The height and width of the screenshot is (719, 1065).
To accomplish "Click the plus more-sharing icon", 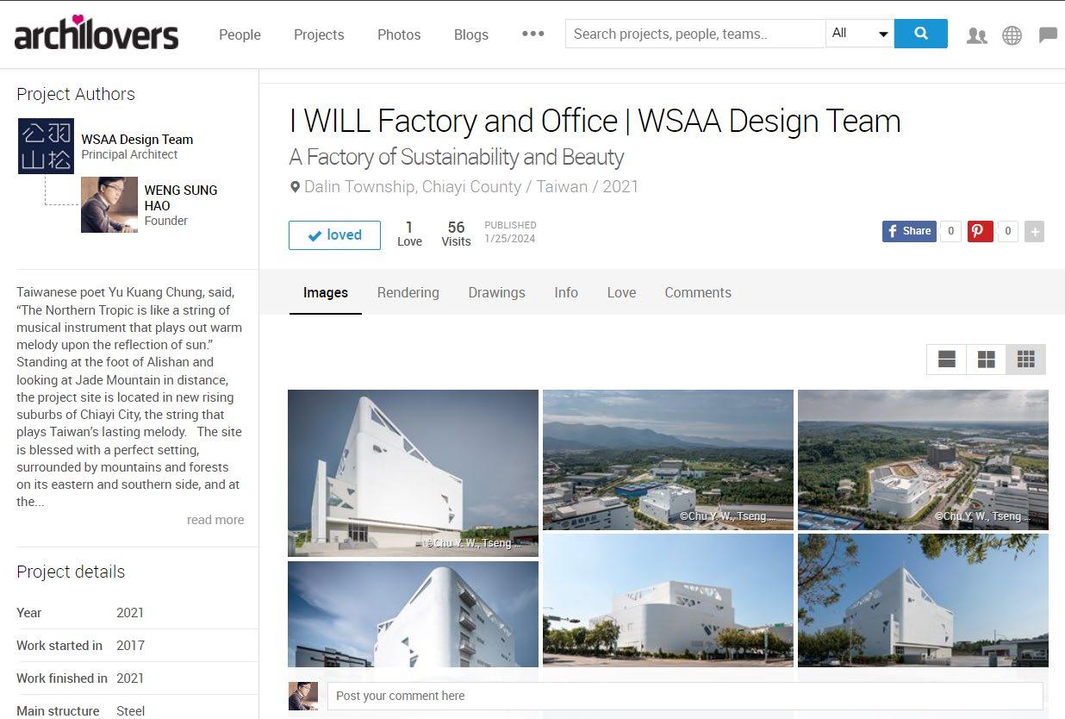I will (1035, 231).
